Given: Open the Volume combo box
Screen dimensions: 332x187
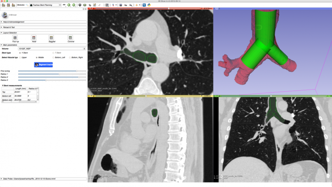Looking at the screenshot, I should (52, 49).
